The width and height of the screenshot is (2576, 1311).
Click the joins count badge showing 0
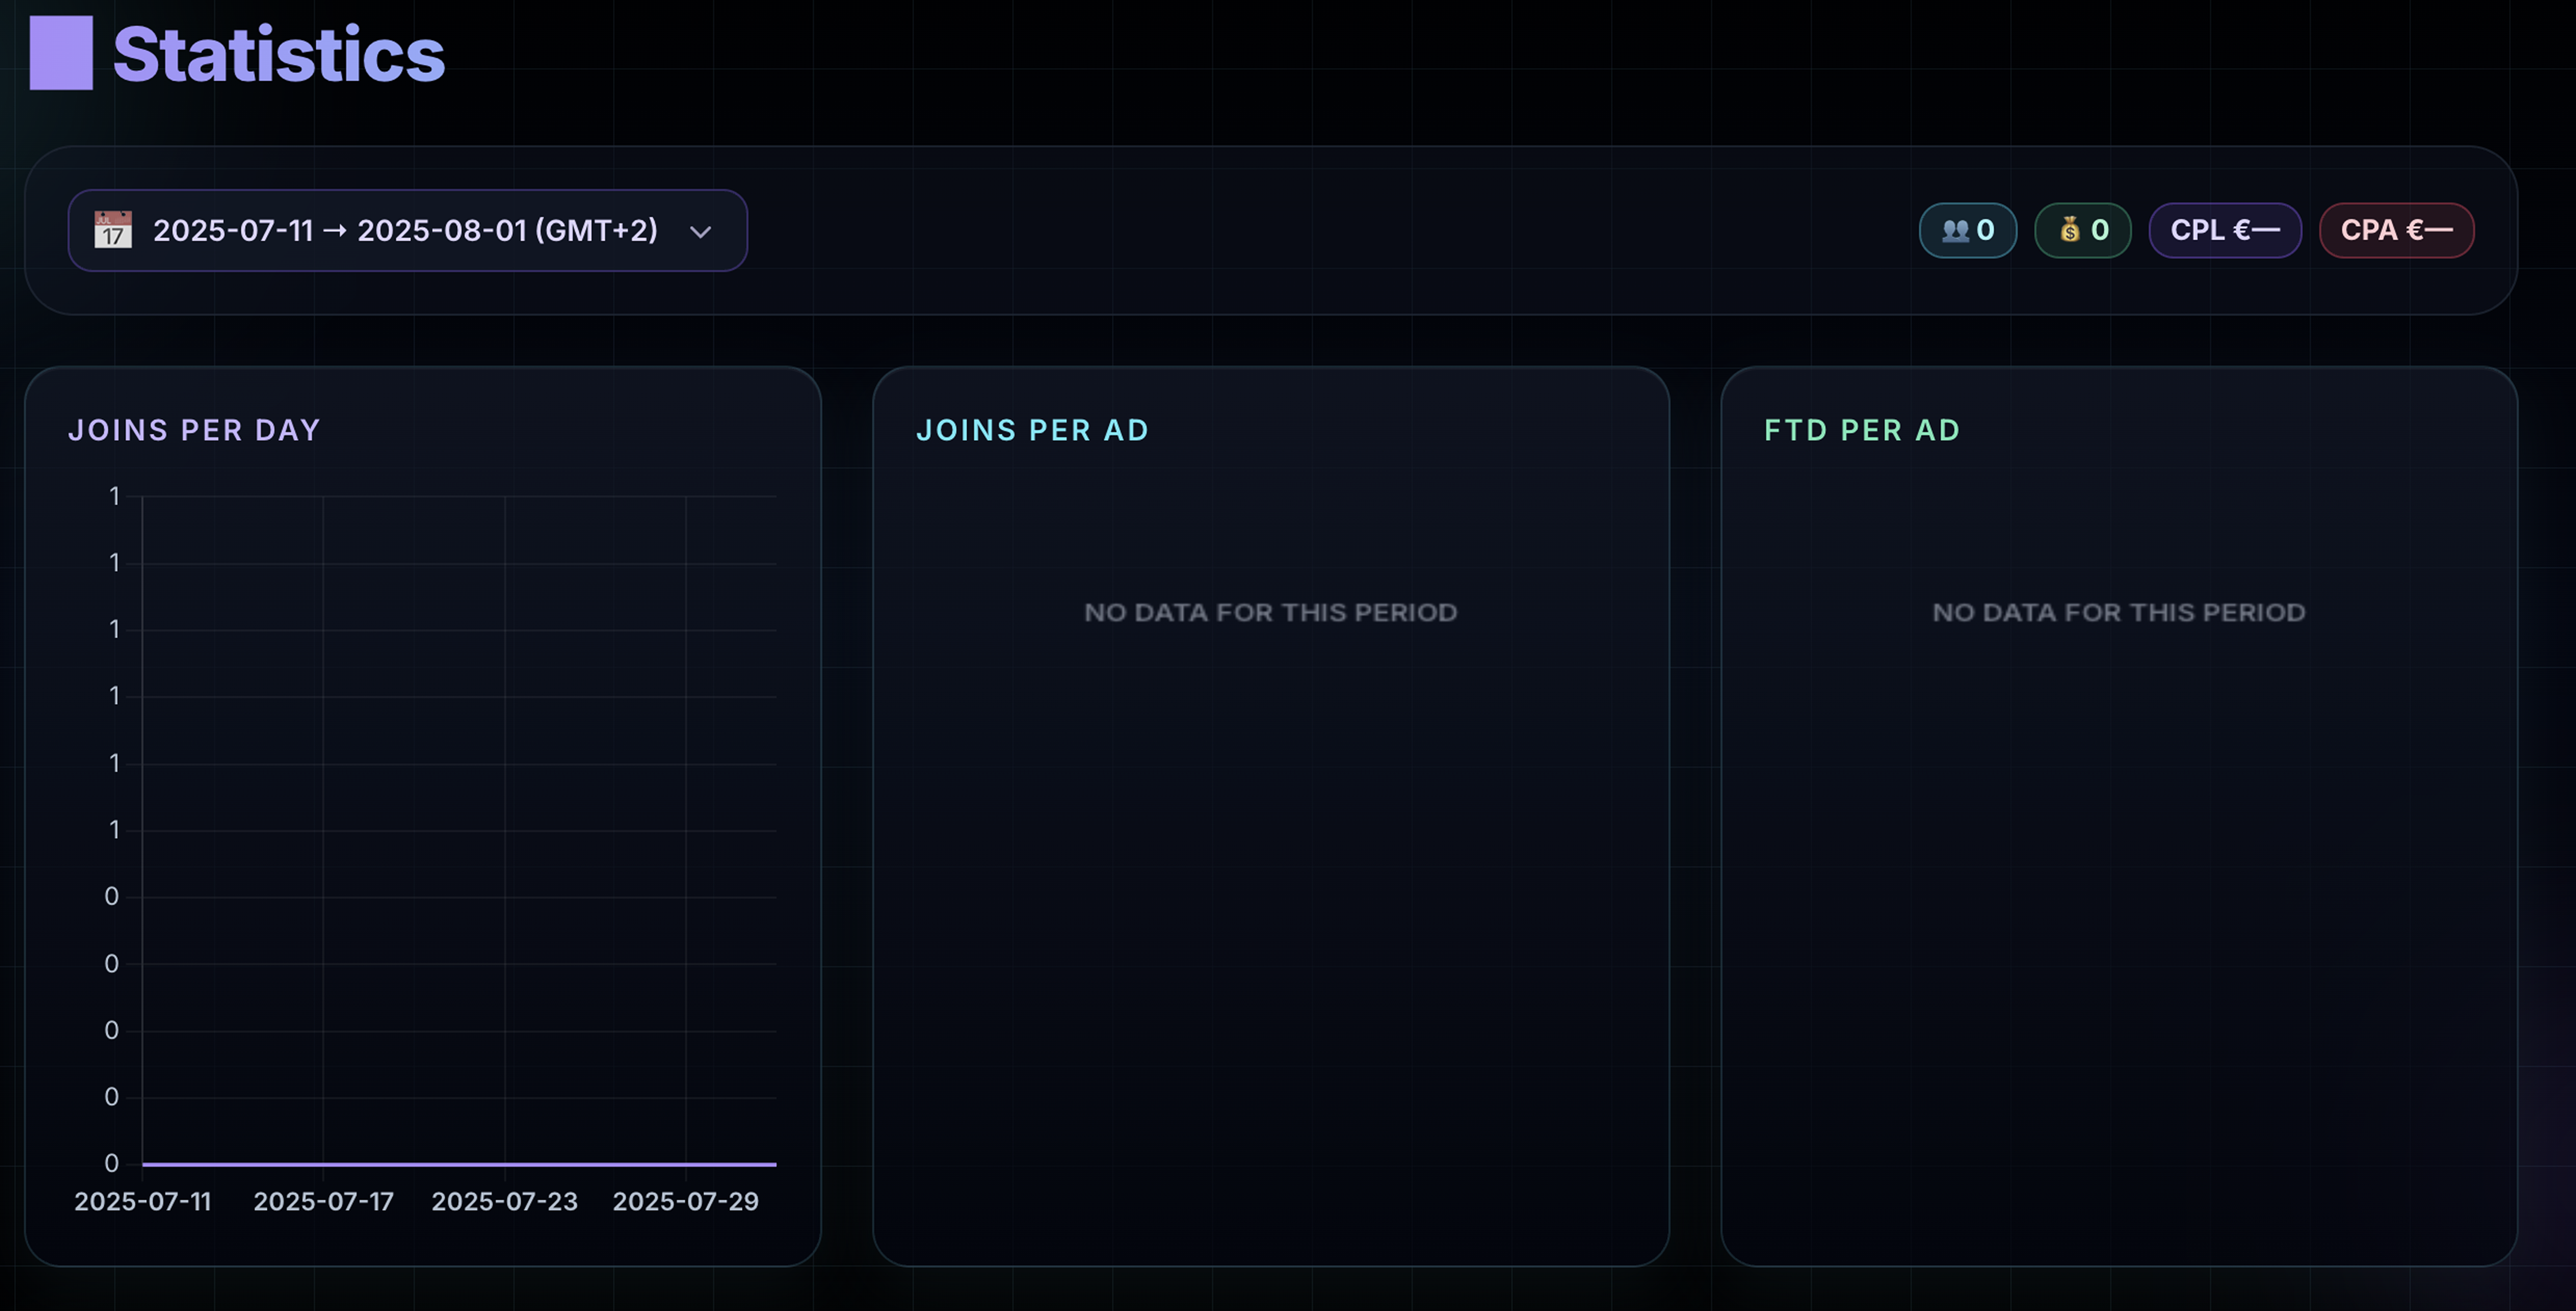1967,231
